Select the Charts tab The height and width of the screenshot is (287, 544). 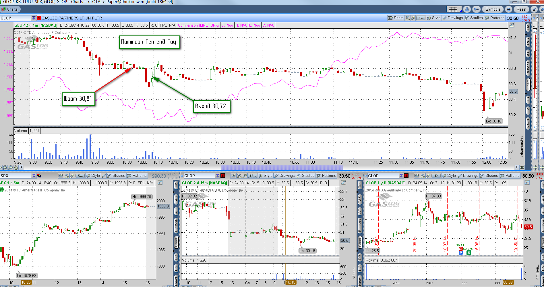(x=10, y=9)
